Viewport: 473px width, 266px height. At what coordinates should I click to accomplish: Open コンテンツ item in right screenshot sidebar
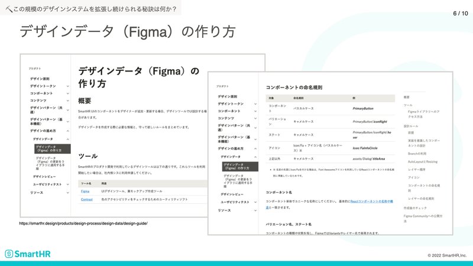pos(226,119)
